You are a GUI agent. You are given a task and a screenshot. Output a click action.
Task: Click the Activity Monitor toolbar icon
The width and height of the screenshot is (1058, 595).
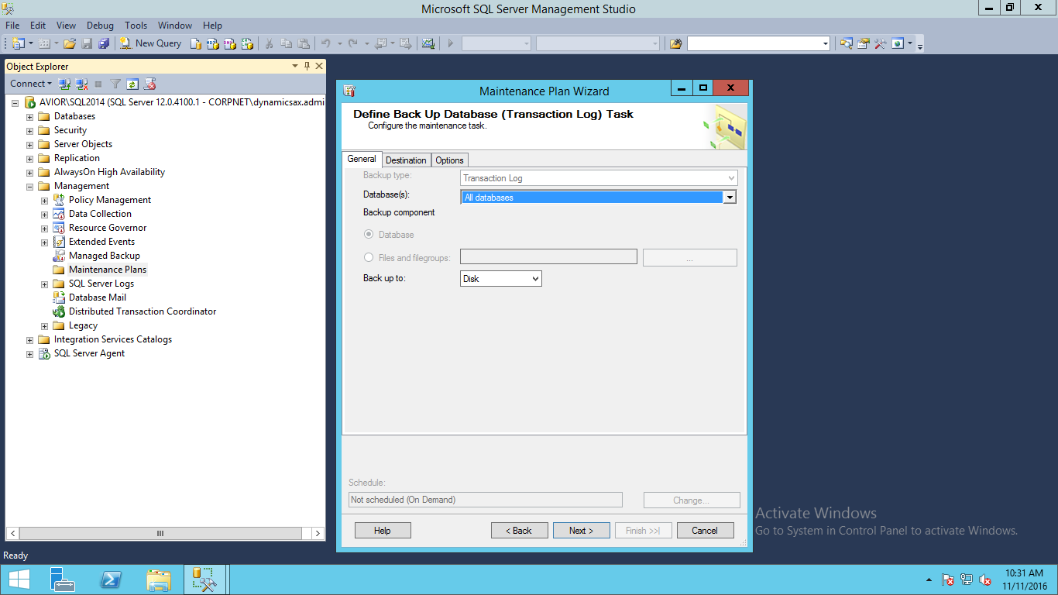(428, 43)
